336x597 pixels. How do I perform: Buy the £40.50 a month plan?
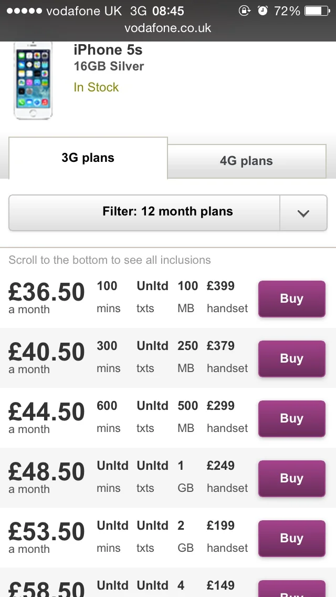[292, 358]
